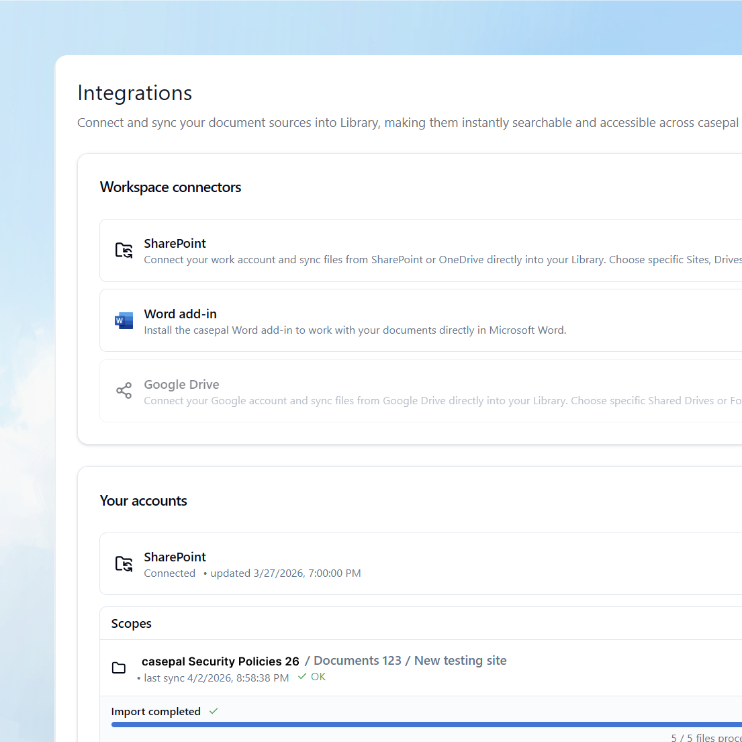Image resolution: width=742 pixels, height=742 pixels.
Task: Click the Google Drive share icon
Action: point(124,390)
